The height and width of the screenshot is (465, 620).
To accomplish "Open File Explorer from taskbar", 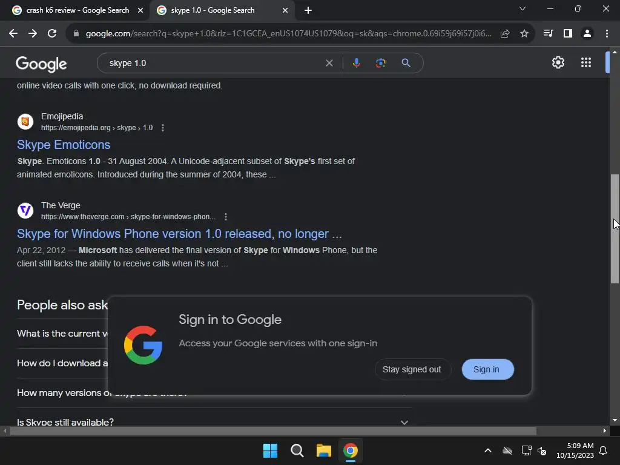I will tap(323, 450).
